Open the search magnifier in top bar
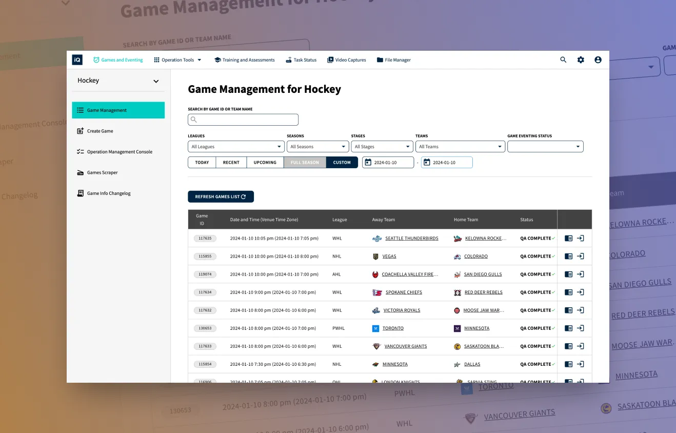 [563, 60]
